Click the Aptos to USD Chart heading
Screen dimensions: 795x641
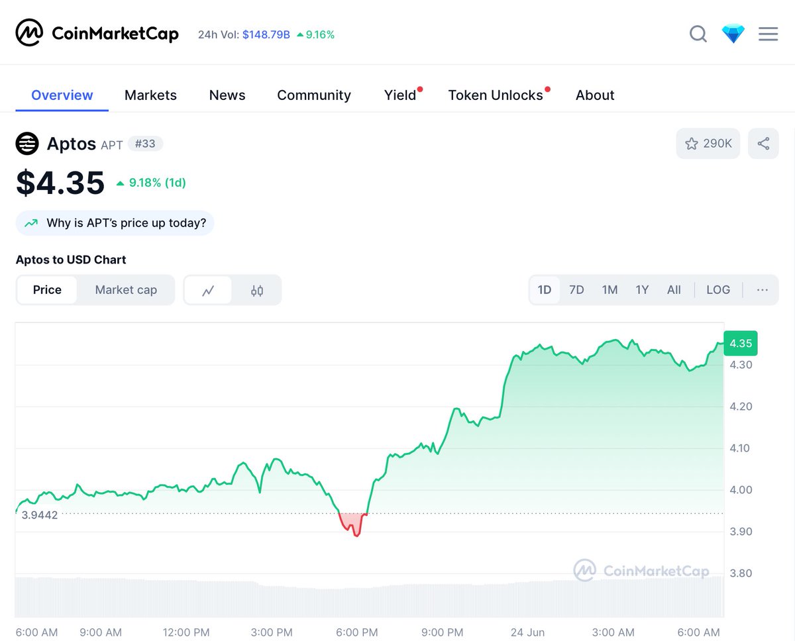(x=71, y=260)
